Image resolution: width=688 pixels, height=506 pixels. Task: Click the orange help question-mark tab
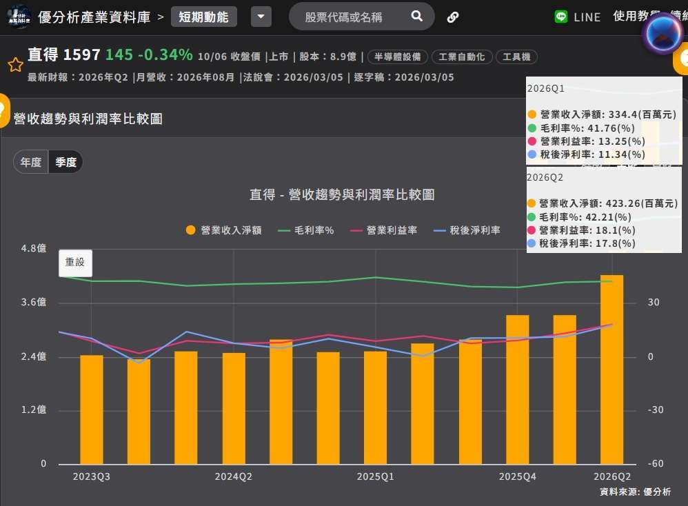(4, 110)
